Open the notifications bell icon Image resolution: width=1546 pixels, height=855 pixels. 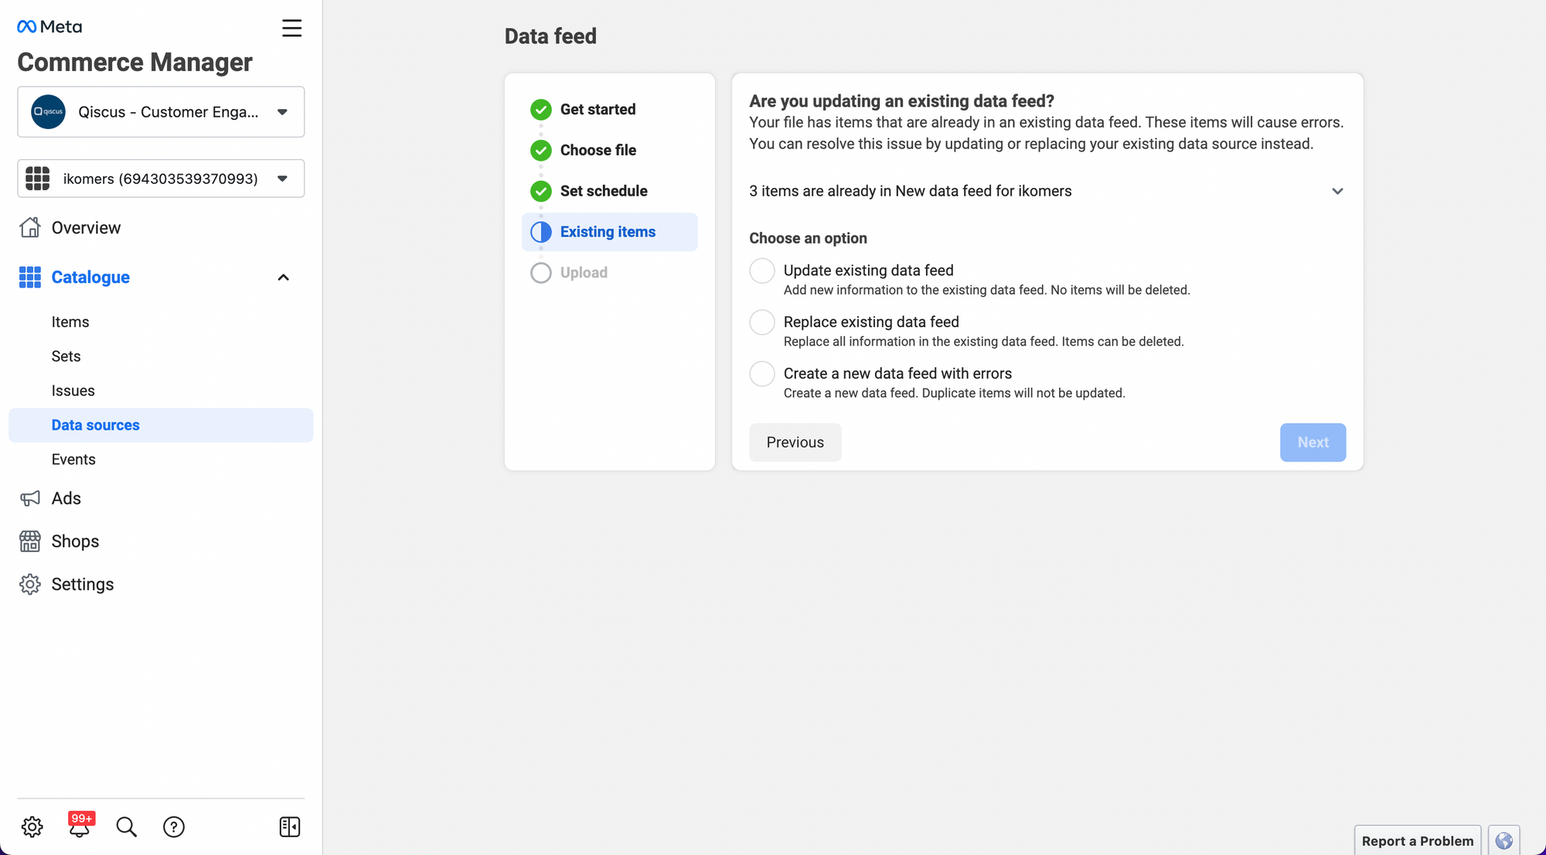pos(80,827)
